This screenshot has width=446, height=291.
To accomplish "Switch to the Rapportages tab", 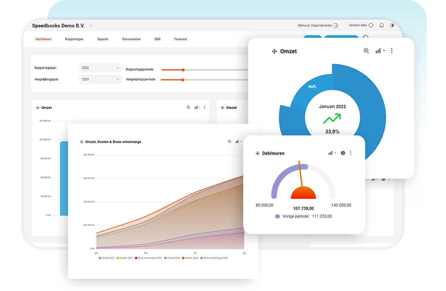I will coord(74,39).
